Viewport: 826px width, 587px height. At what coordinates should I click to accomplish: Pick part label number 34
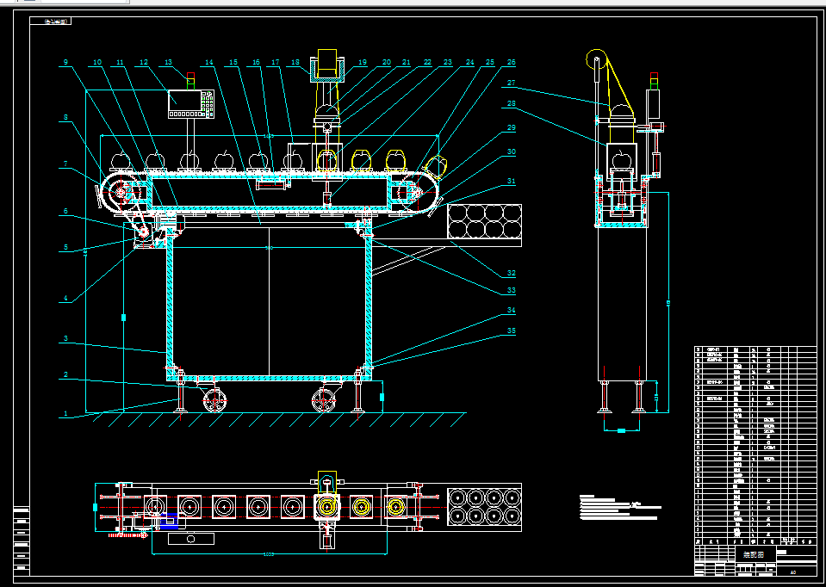click(x=511, y=311)
